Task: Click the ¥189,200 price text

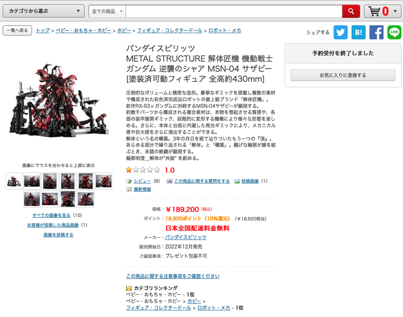Action: 183,210
